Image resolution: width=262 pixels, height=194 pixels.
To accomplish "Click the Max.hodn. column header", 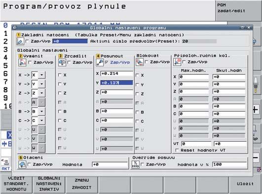I will tap(193, 70).
